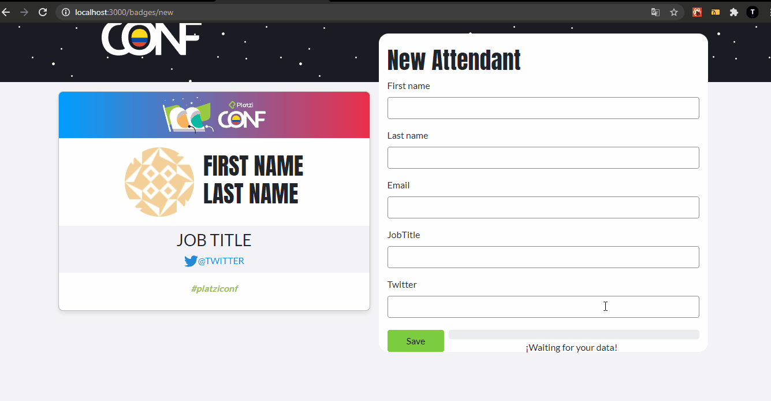Click into the Last name field
The height and width of the screenshot is (401, 771).
click(x=543, y=158)
